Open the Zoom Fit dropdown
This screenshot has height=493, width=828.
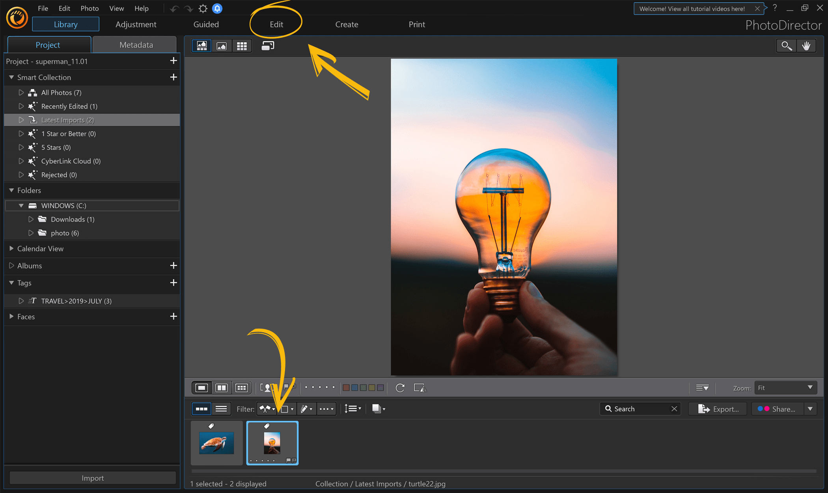click(785, 388)
